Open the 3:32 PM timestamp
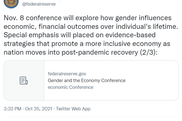Screen dimensions: 182x121 point(12,109)
